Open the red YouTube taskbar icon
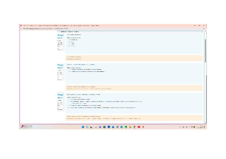The width and height of the screenshot is (226, 159). pos(139,127)
